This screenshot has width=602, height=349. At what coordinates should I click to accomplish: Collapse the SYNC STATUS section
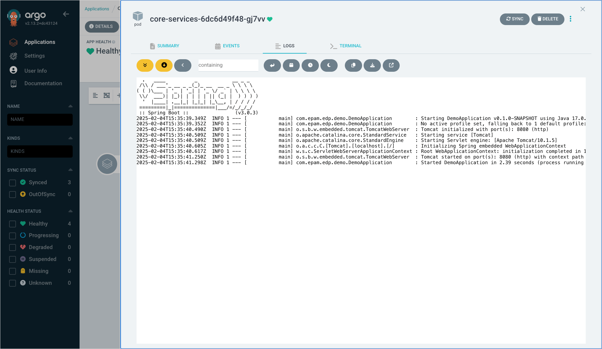[x=70, y=169]
